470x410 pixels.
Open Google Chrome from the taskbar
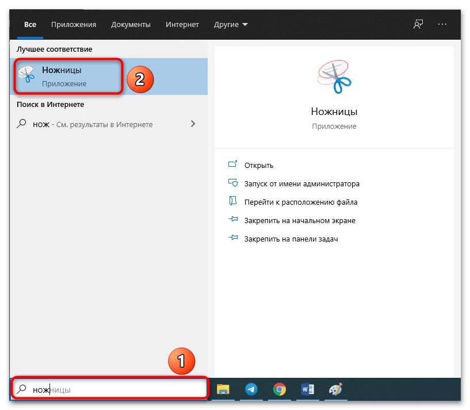(279, 389)
